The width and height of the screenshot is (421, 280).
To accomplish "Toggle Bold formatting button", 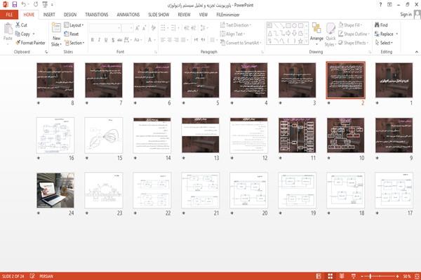I will tap(93, 40).
